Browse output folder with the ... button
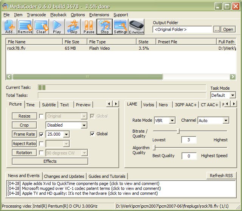The height and width of the screenshot is (211, 242). (x=217, y=29)
